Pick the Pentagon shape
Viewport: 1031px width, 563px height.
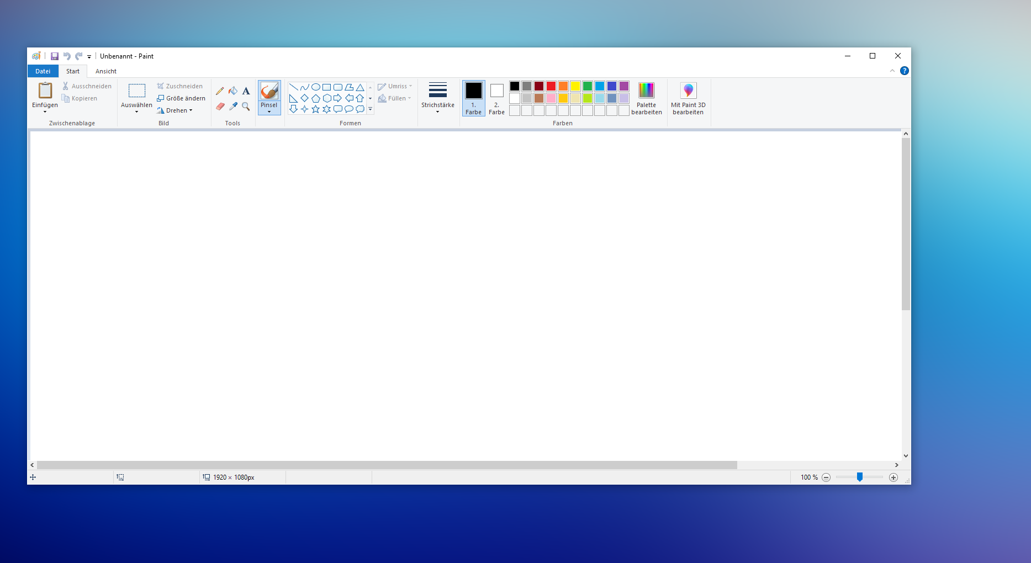click(x=315, y=98)
